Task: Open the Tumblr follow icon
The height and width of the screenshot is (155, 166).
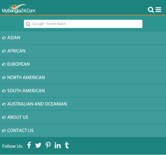Action: 67,145
